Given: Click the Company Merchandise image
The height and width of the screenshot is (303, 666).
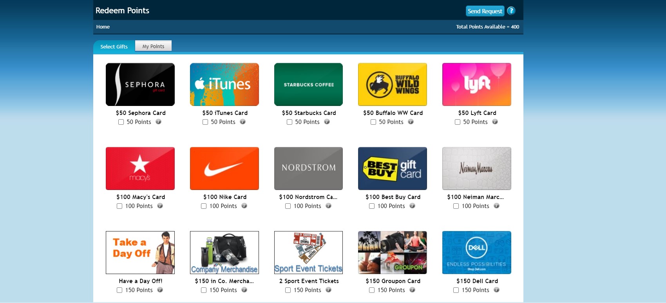Looking at the screenshot, I should (x=224, y=253).
